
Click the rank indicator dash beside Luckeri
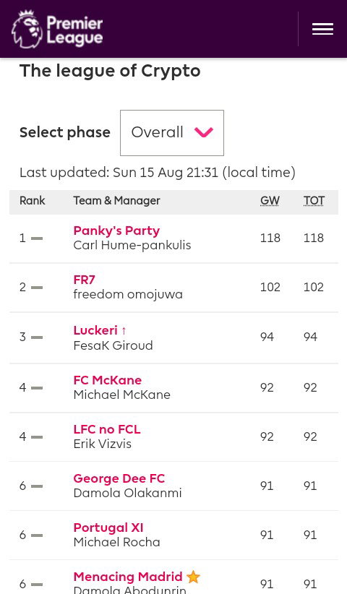tap(37, 337)
